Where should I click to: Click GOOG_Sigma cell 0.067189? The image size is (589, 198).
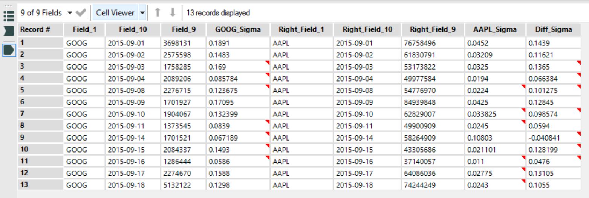pos(238,138)
